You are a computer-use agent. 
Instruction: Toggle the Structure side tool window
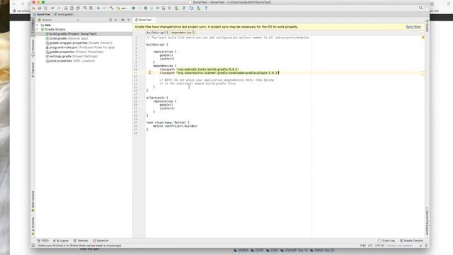(x=33, y=48)
